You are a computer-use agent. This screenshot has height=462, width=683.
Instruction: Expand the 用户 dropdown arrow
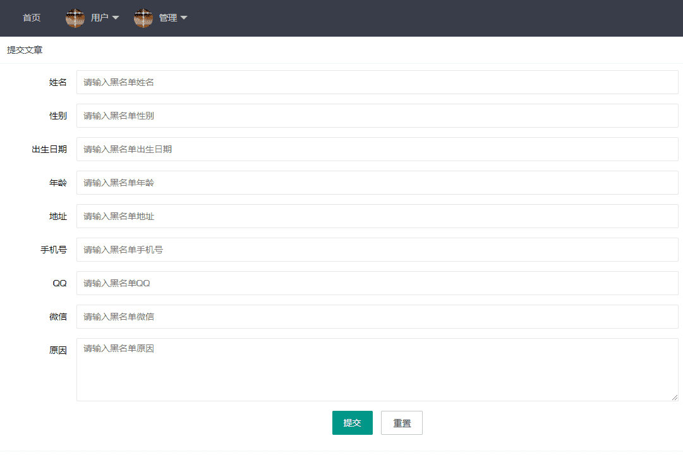coord(116,18)
